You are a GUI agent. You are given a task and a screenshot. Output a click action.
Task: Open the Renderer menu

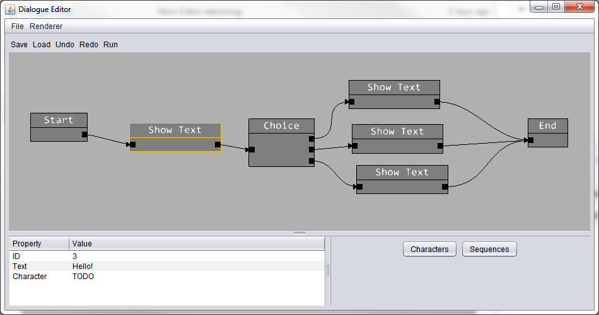coord(46,26)
